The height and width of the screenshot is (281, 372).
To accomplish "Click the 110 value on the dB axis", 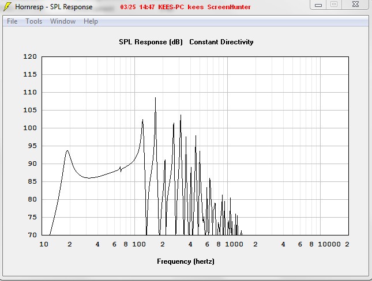I will (30, 92).
